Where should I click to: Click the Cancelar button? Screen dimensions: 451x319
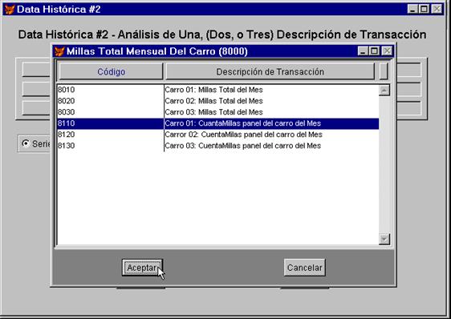click(x=305, y=268)
